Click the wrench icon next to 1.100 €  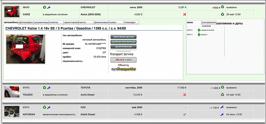[222, 107]
